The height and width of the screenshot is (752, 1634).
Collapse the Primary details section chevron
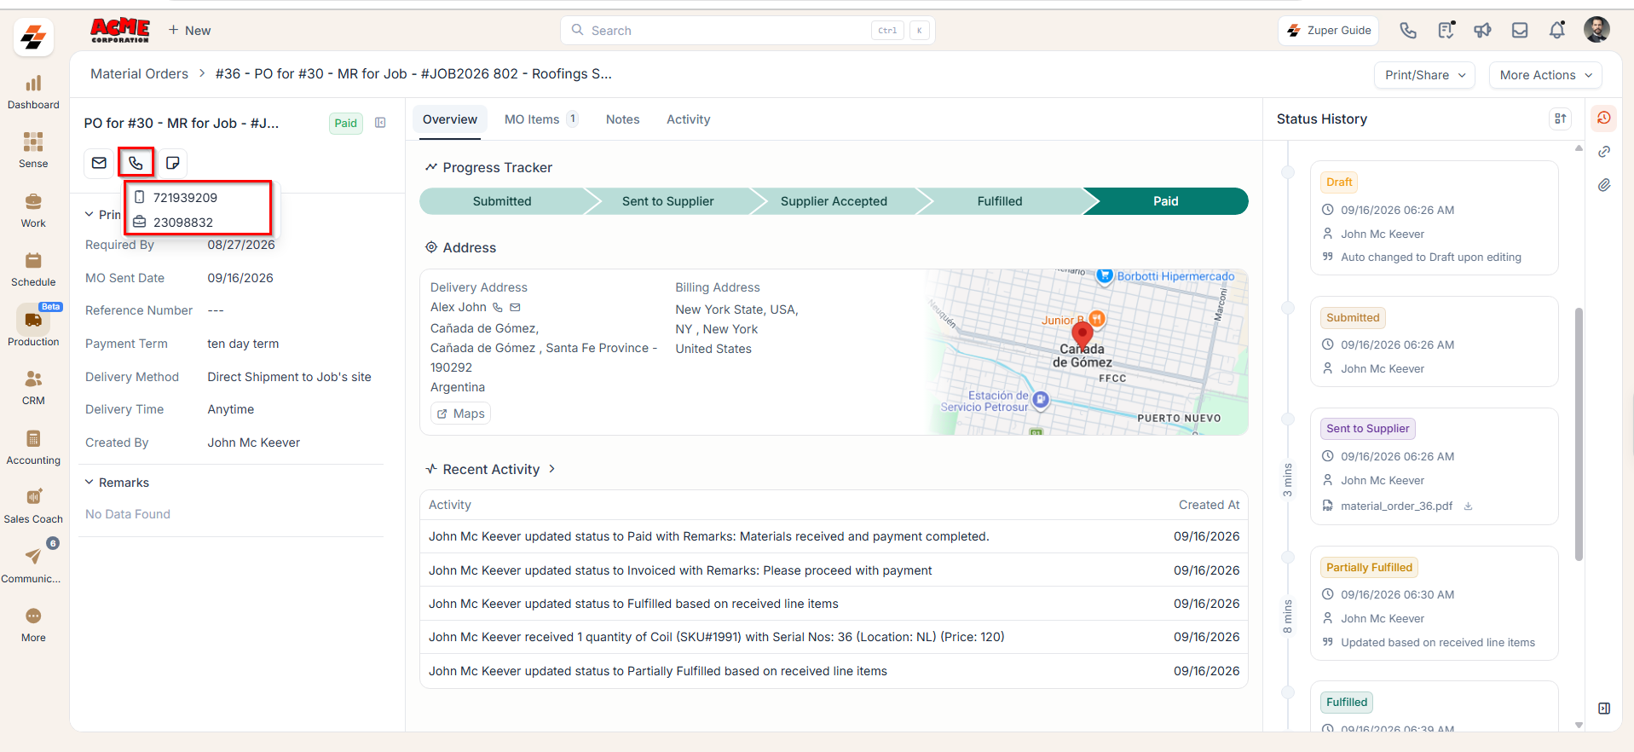(89, 215)
